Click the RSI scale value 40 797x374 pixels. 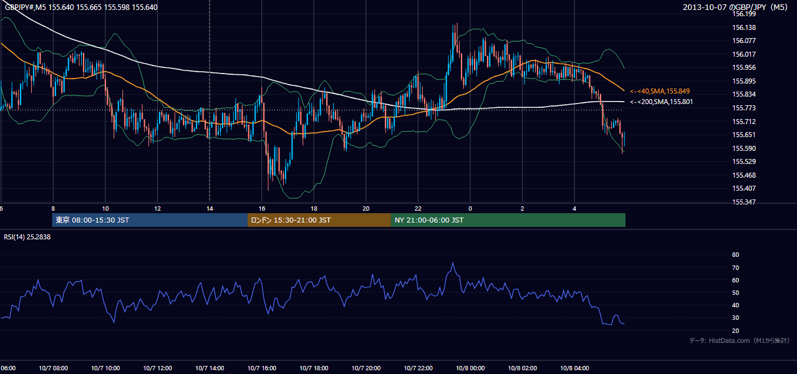(735, 305)
